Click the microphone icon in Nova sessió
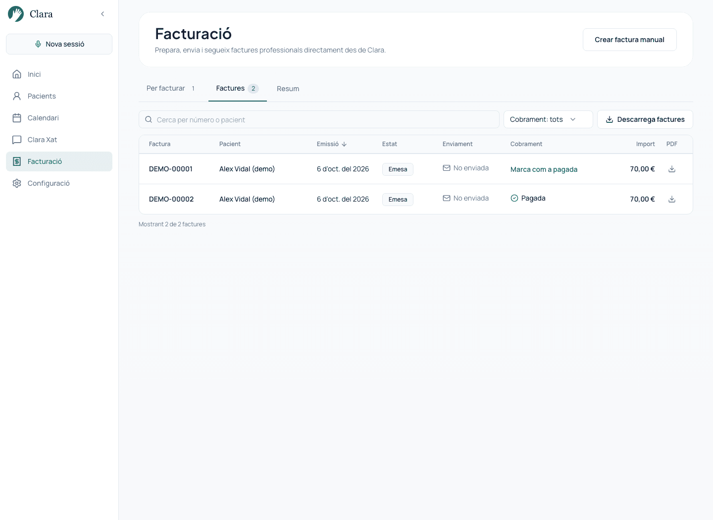Image resolution: width=713 pixels, height=520 pixels. click(x=38, y=44)
